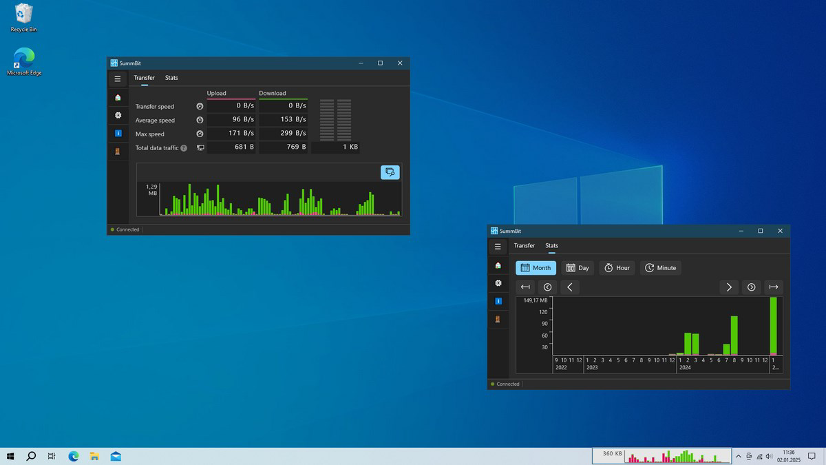Open File Explorer from taskbar
The width and height of the screenshot is (826, 465).
pyautogui.click(x=94, y=456)
